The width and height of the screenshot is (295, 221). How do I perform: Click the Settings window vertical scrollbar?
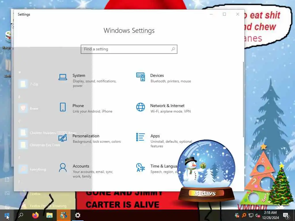pyautogui.click(x=243, y=100)
